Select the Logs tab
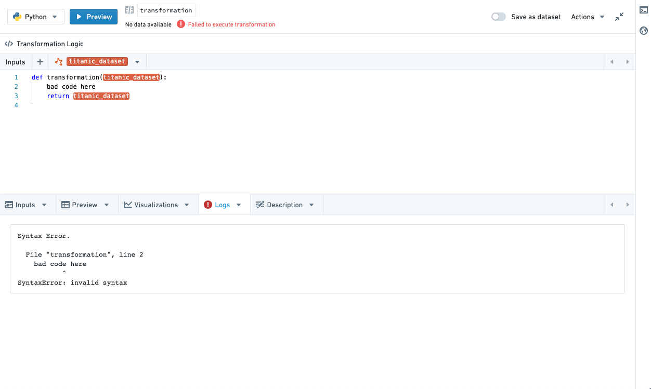 coord(217,205)
